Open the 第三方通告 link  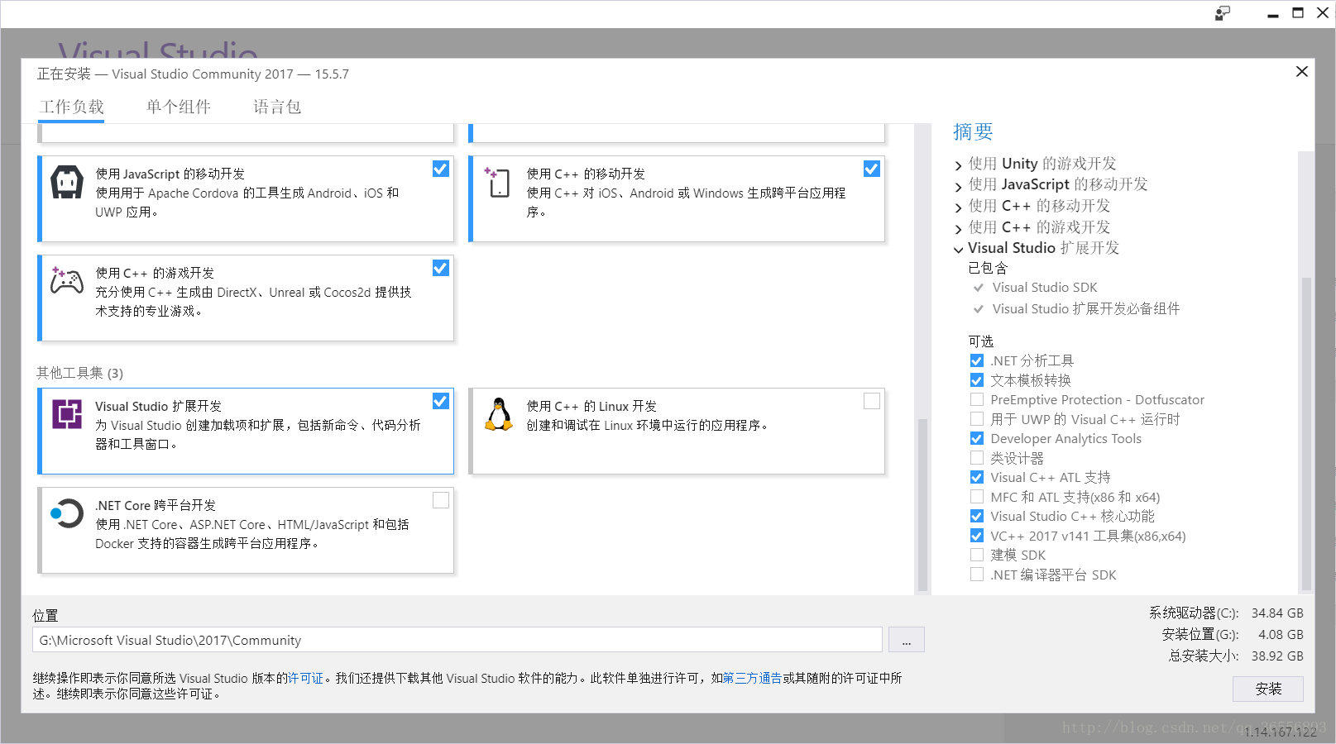pyautogui.click(x=752, y=678)
